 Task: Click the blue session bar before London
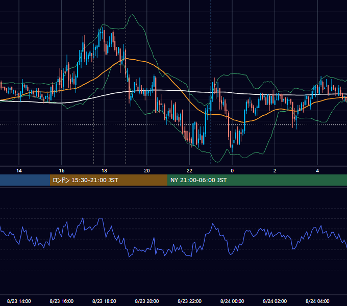pos(25,180)
